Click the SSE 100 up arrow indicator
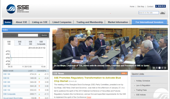 39,86
